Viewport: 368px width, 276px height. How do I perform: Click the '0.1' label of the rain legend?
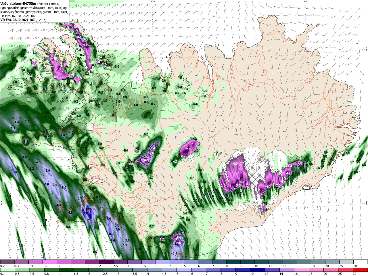2,274
